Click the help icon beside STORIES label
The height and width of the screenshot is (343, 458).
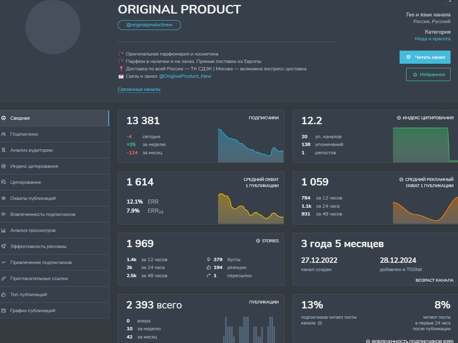(x=258, y=241)
